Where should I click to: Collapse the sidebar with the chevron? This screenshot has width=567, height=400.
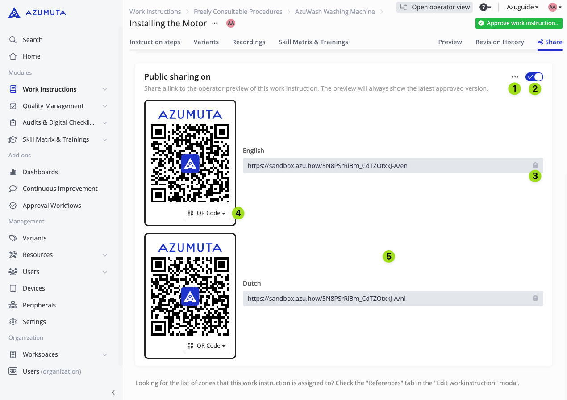113,392
